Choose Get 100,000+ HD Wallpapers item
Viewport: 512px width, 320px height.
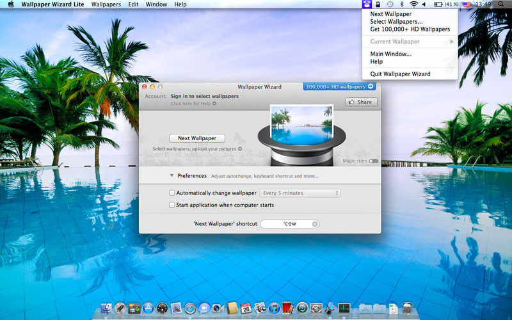point(410,29)
